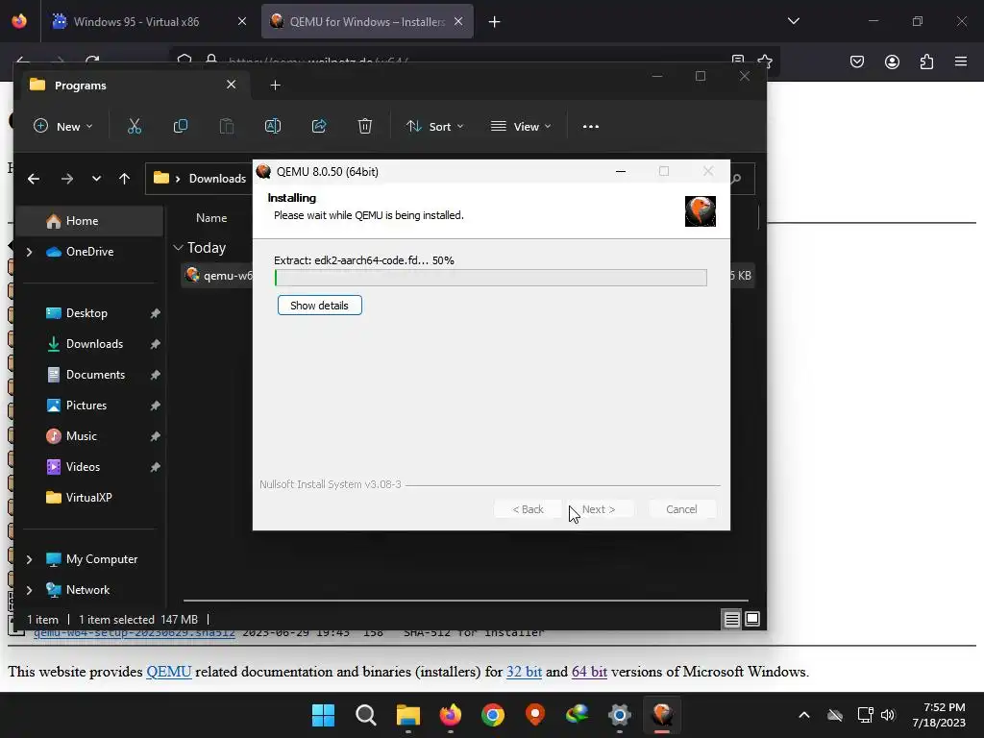Open recent locations chevron in Explorer
984x738 pixels.
click(96, 179)
